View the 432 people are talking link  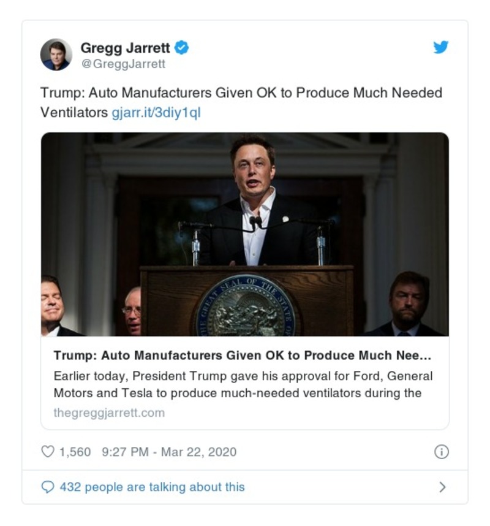coord(152,487)
